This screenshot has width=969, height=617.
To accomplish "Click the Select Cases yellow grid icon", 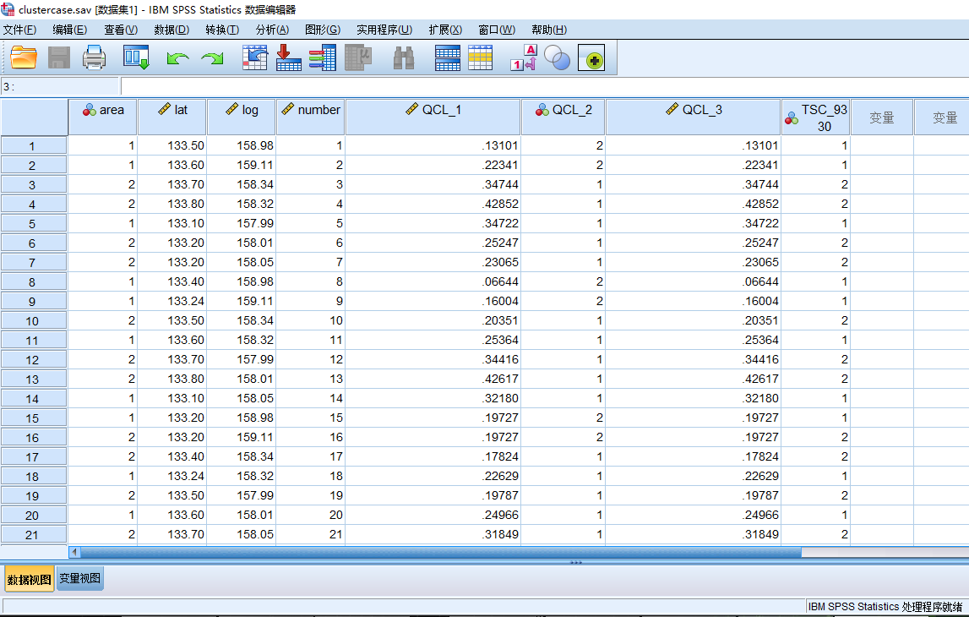I will click(480, 58).
